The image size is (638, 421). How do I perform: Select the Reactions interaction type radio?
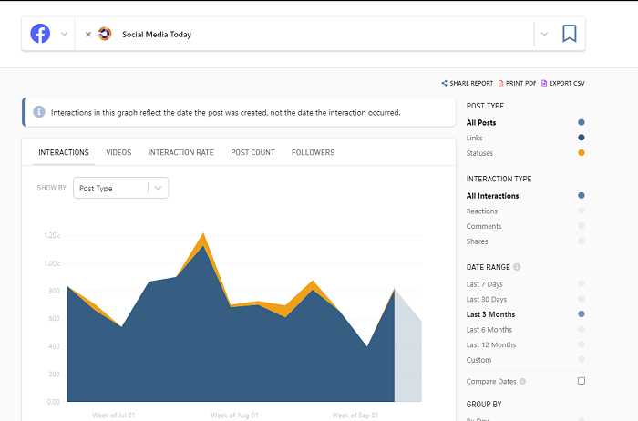pos(581,210)
